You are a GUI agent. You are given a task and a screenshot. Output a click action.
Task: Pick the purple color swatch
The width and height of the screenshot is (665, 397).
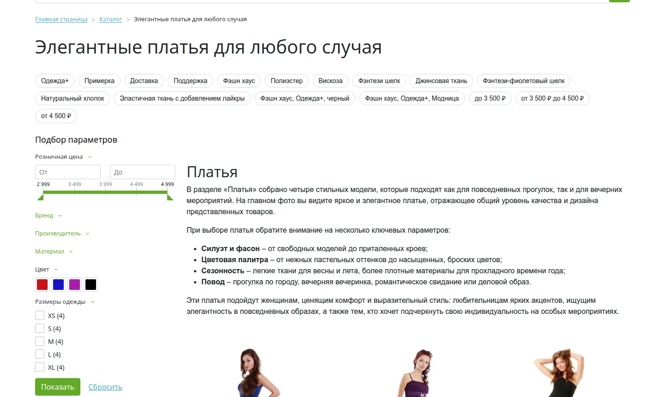tap(74, 284)
